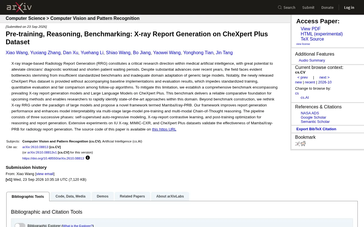364x227 pixels.
Task: Switch to the Bibliographic Tools tab
Action: pyautogui.click(x=28, y=196)
